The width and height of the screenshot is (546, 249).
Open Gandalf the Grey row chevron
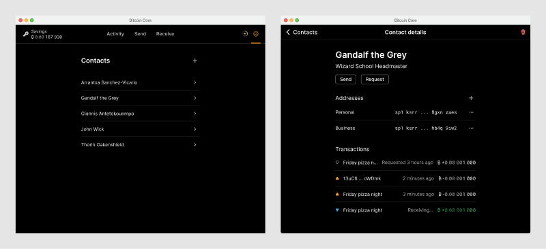pyautogui.click(x=195, y=98)
